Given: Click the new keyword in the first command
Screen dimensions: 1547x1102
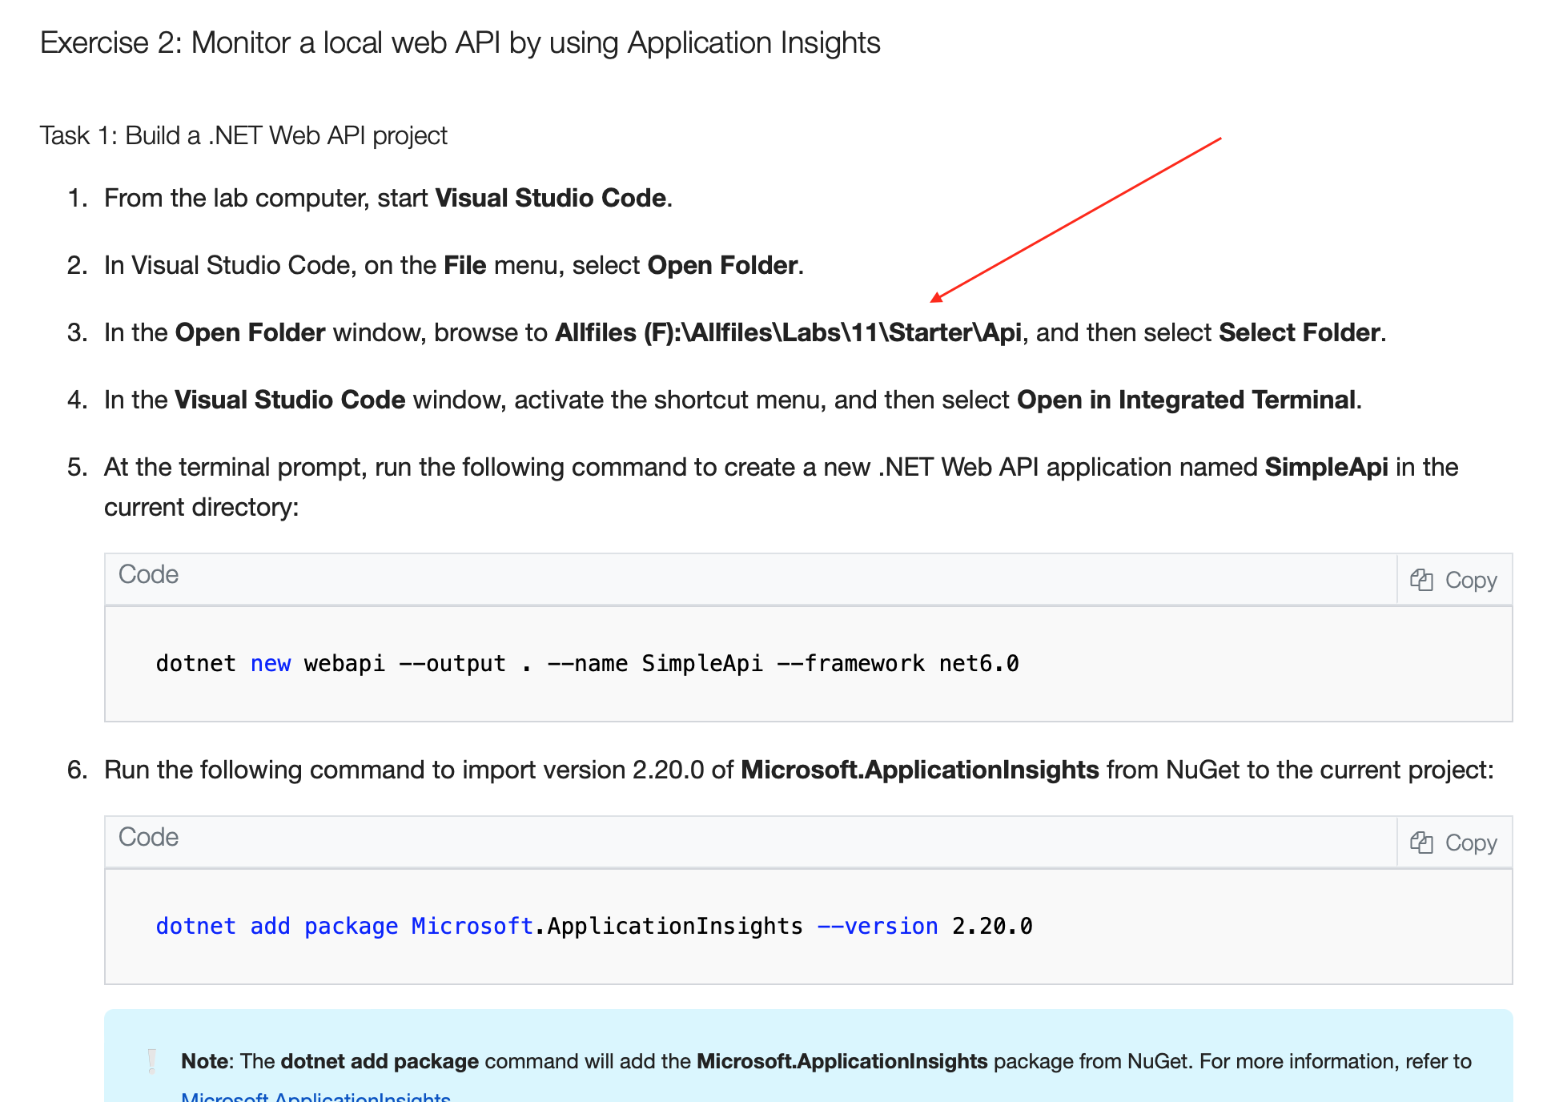Looking at the screenshot, I should [x=271, y=663].
